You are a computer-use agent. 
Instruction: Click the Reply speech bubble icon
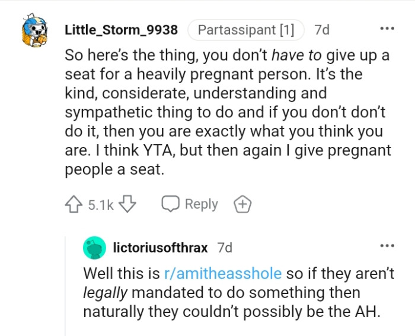(170, 204)
